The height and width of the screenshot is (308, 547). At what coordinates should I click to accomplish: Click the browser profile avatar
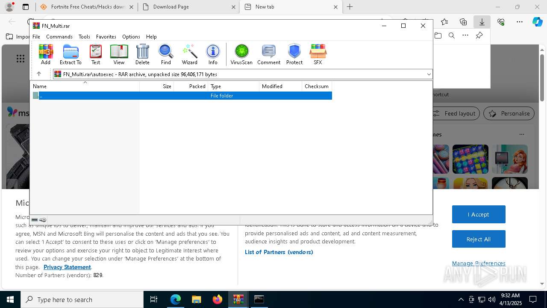[9, 7]
